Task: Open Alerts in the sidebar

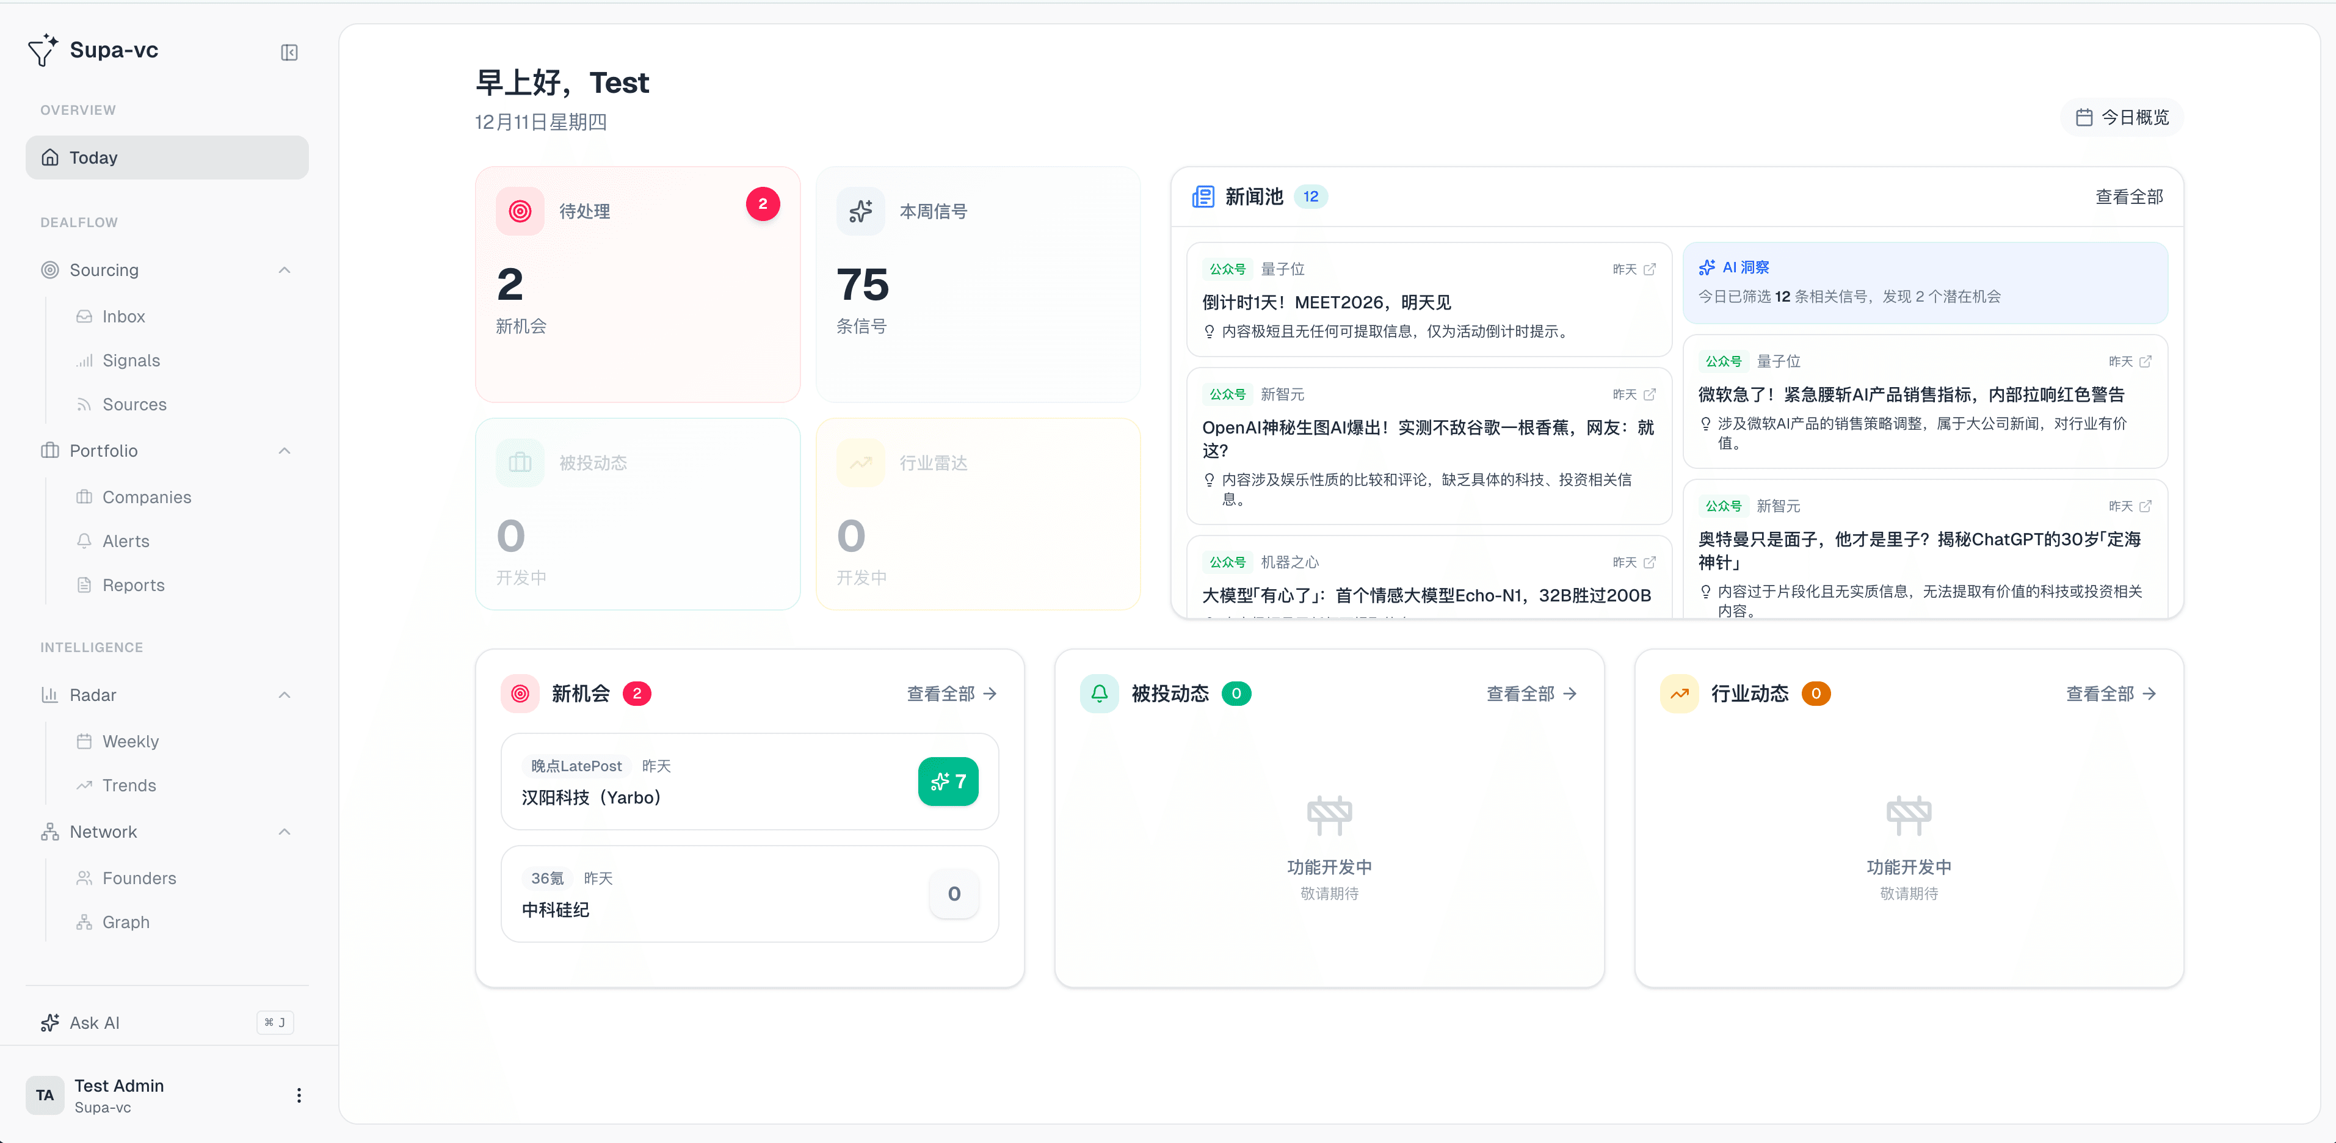Action: 126,540
